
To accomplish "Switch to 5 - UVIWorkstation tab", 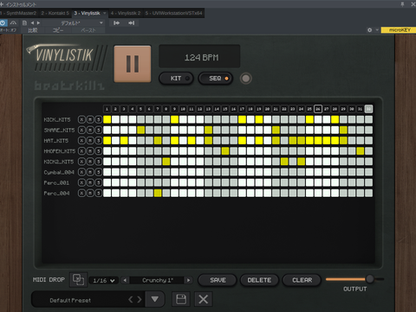I will coord(173,13).
